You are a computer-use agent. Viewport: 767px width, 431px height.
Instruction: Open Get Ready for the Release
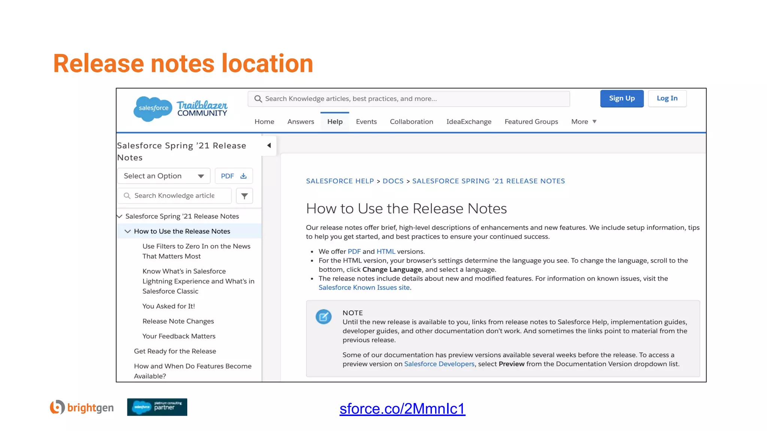175,351
